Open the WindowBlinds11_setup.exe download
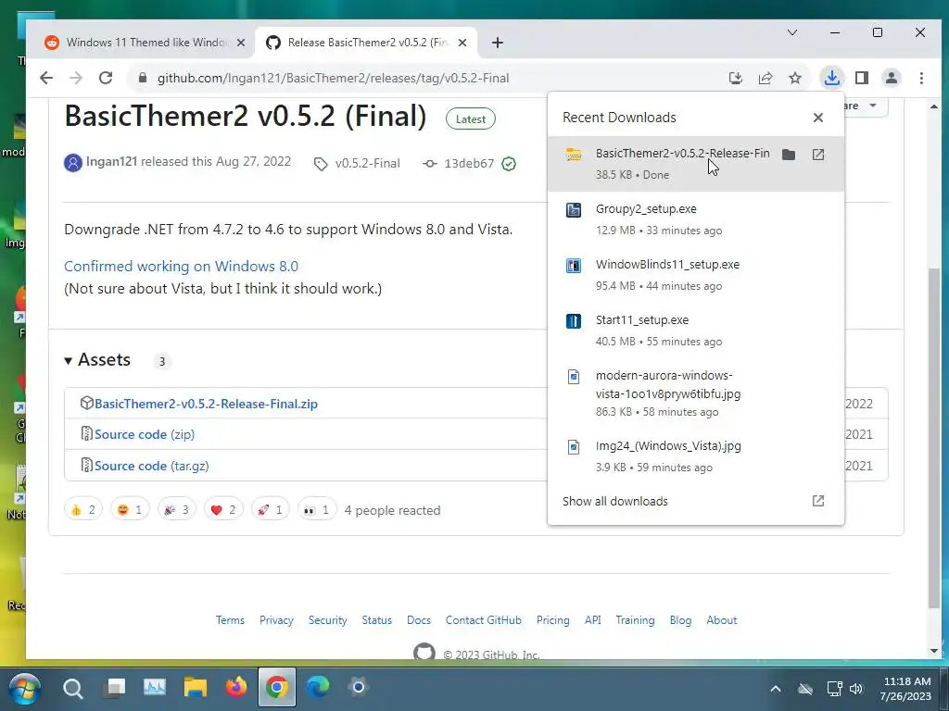This screenshot has height=711, width=949. (695, 275)
